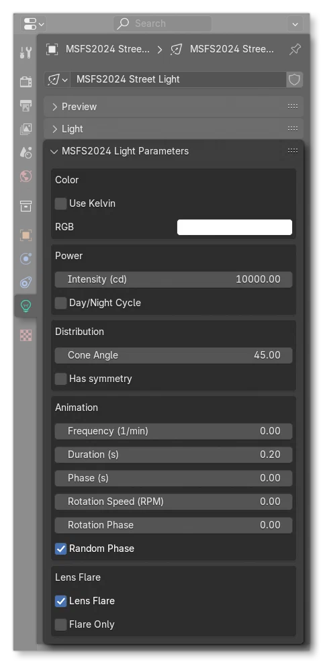Select the Object Data light bulb tab
The image size is (323, 664).
tap(26, 305)
